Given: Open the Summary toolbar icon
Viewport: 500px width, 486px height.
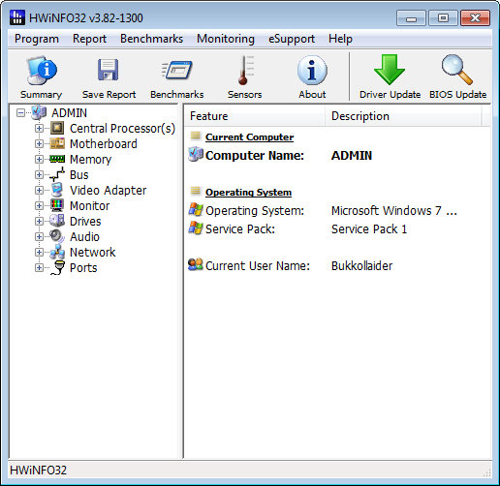Looking at the screenshot, I should (41, 77).
